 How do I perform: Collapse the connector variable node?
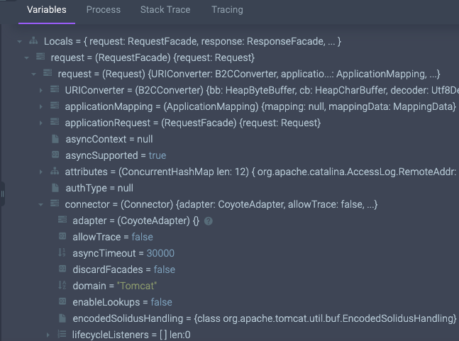pos(42,204)
